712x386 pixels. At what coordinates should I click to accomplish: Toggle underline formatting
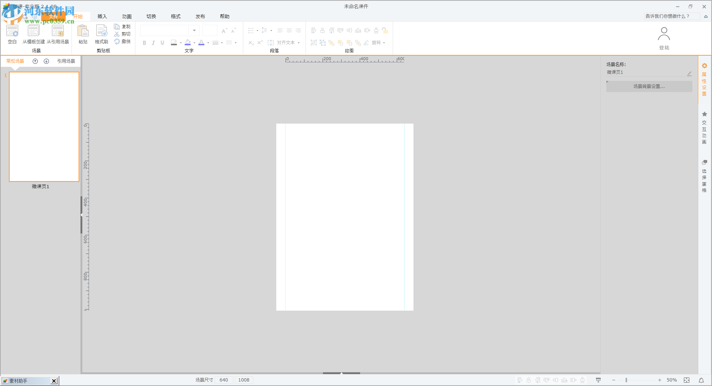coord(162,43)
